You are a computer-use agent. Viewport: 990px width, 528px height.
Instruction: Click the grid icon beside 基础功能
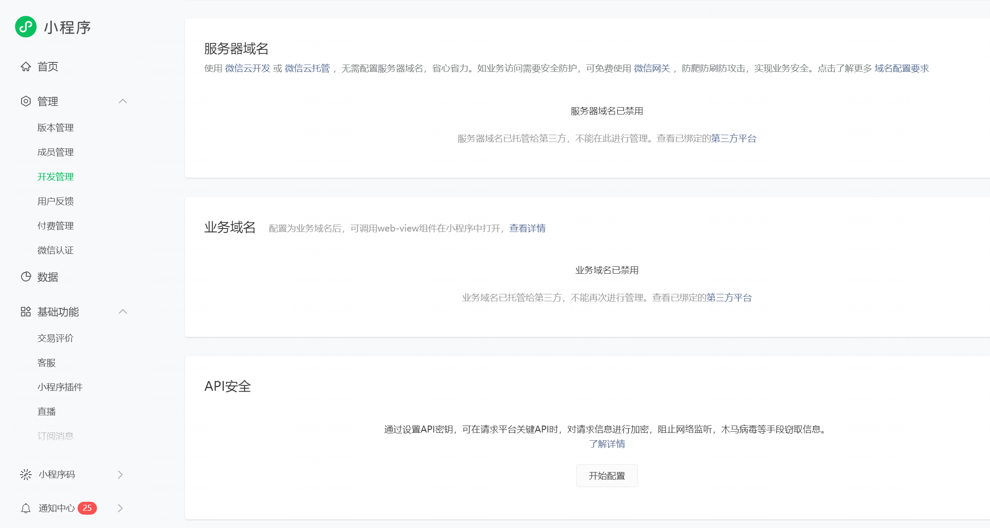click(x=26, y=312)
